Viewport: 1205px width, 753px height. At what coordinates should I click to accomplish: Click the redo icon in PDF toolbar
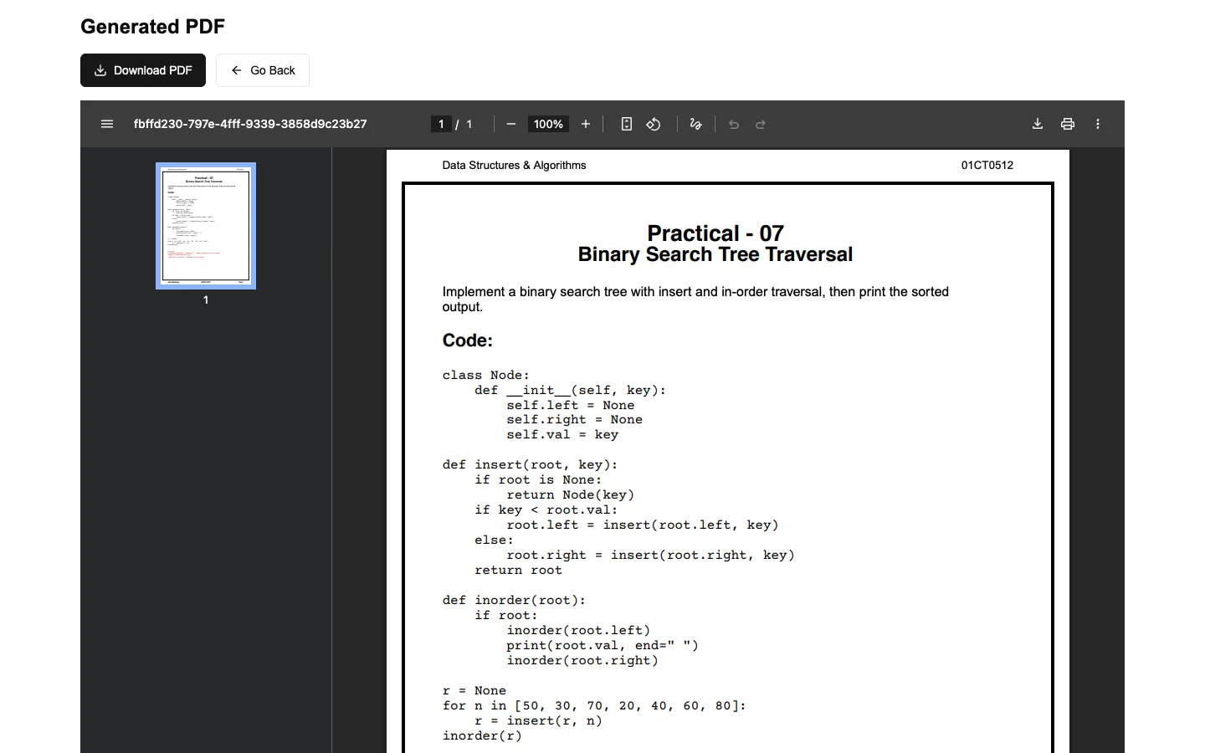[x=761, y=124]
